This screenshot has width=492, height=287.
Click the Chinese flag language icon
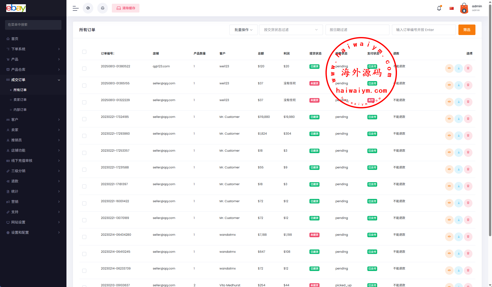click(x=452, y=8)
